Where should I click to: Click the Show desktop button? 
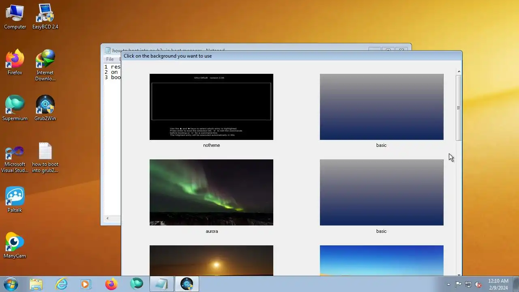516,284
